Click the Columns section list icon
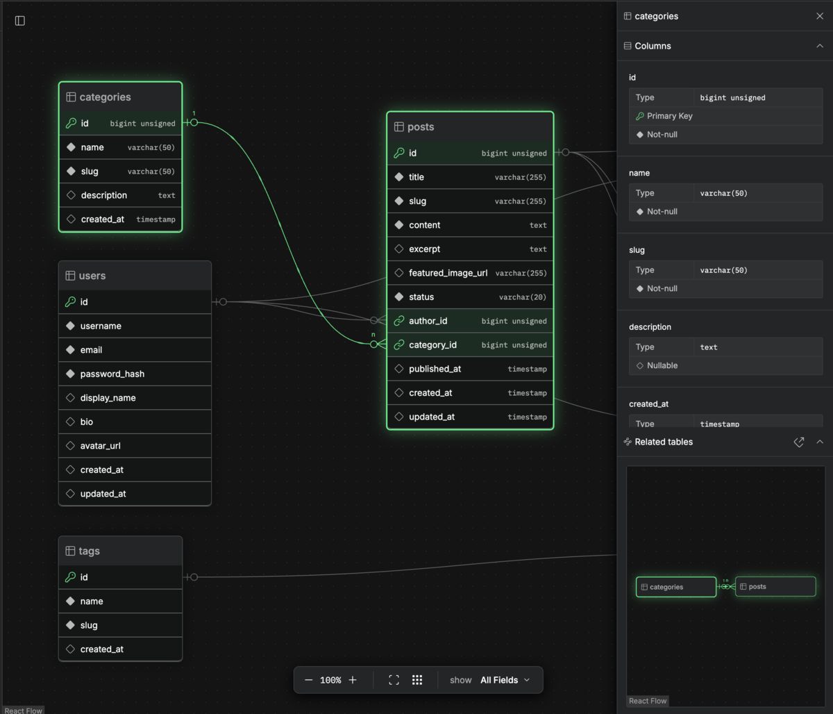This screenshot has width=833, height=714. tap(628, 46)
